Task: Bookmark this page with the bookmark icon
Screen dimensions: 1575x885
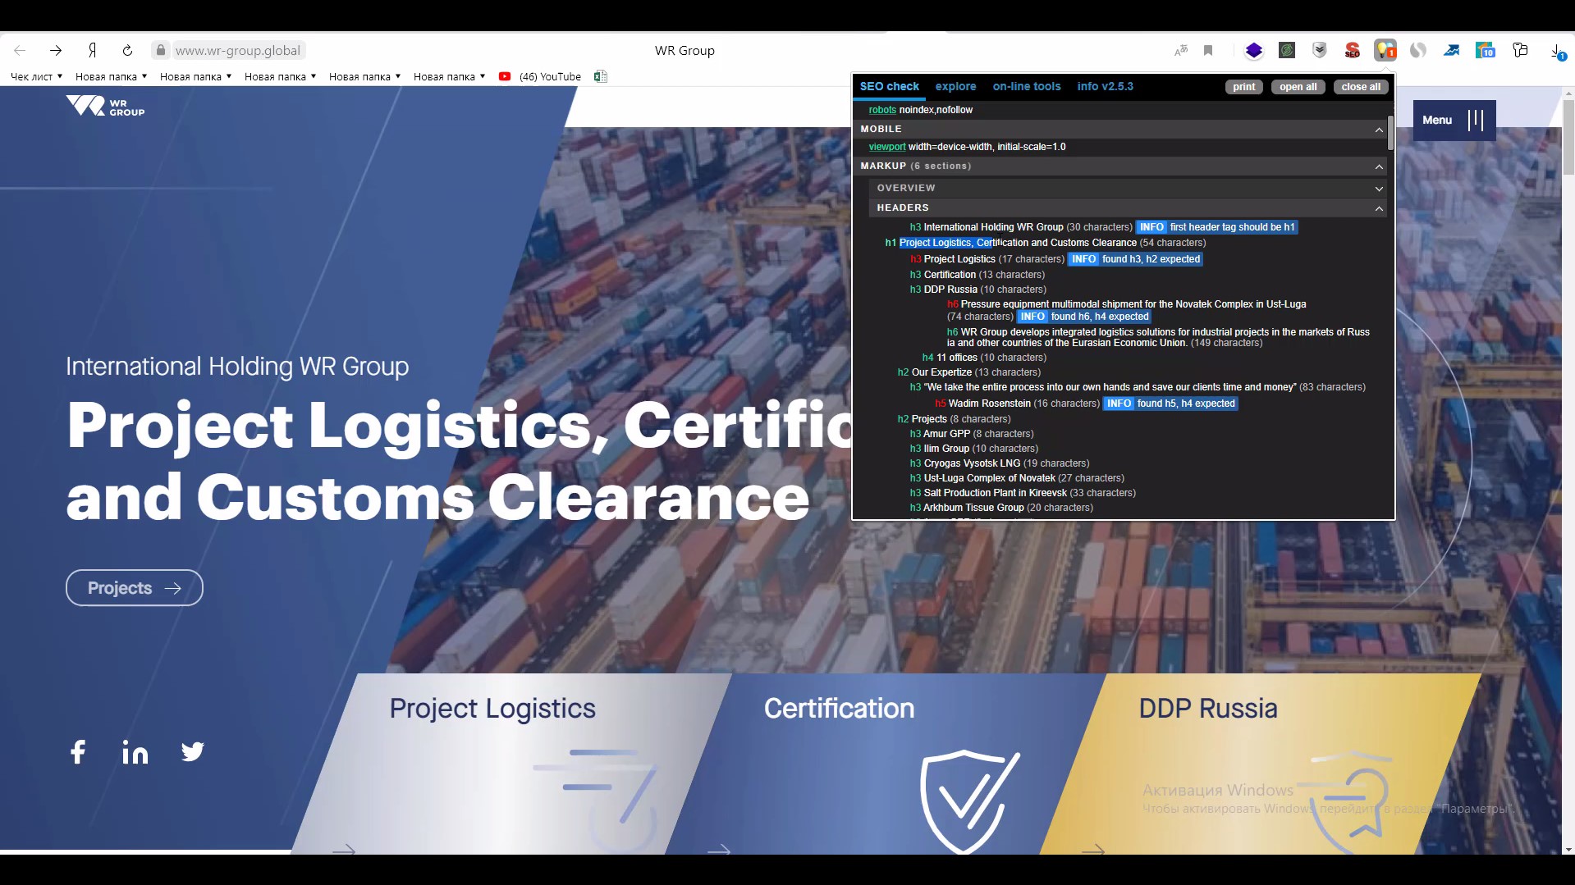Action: pyautogui.click(x=1208, y=51)
